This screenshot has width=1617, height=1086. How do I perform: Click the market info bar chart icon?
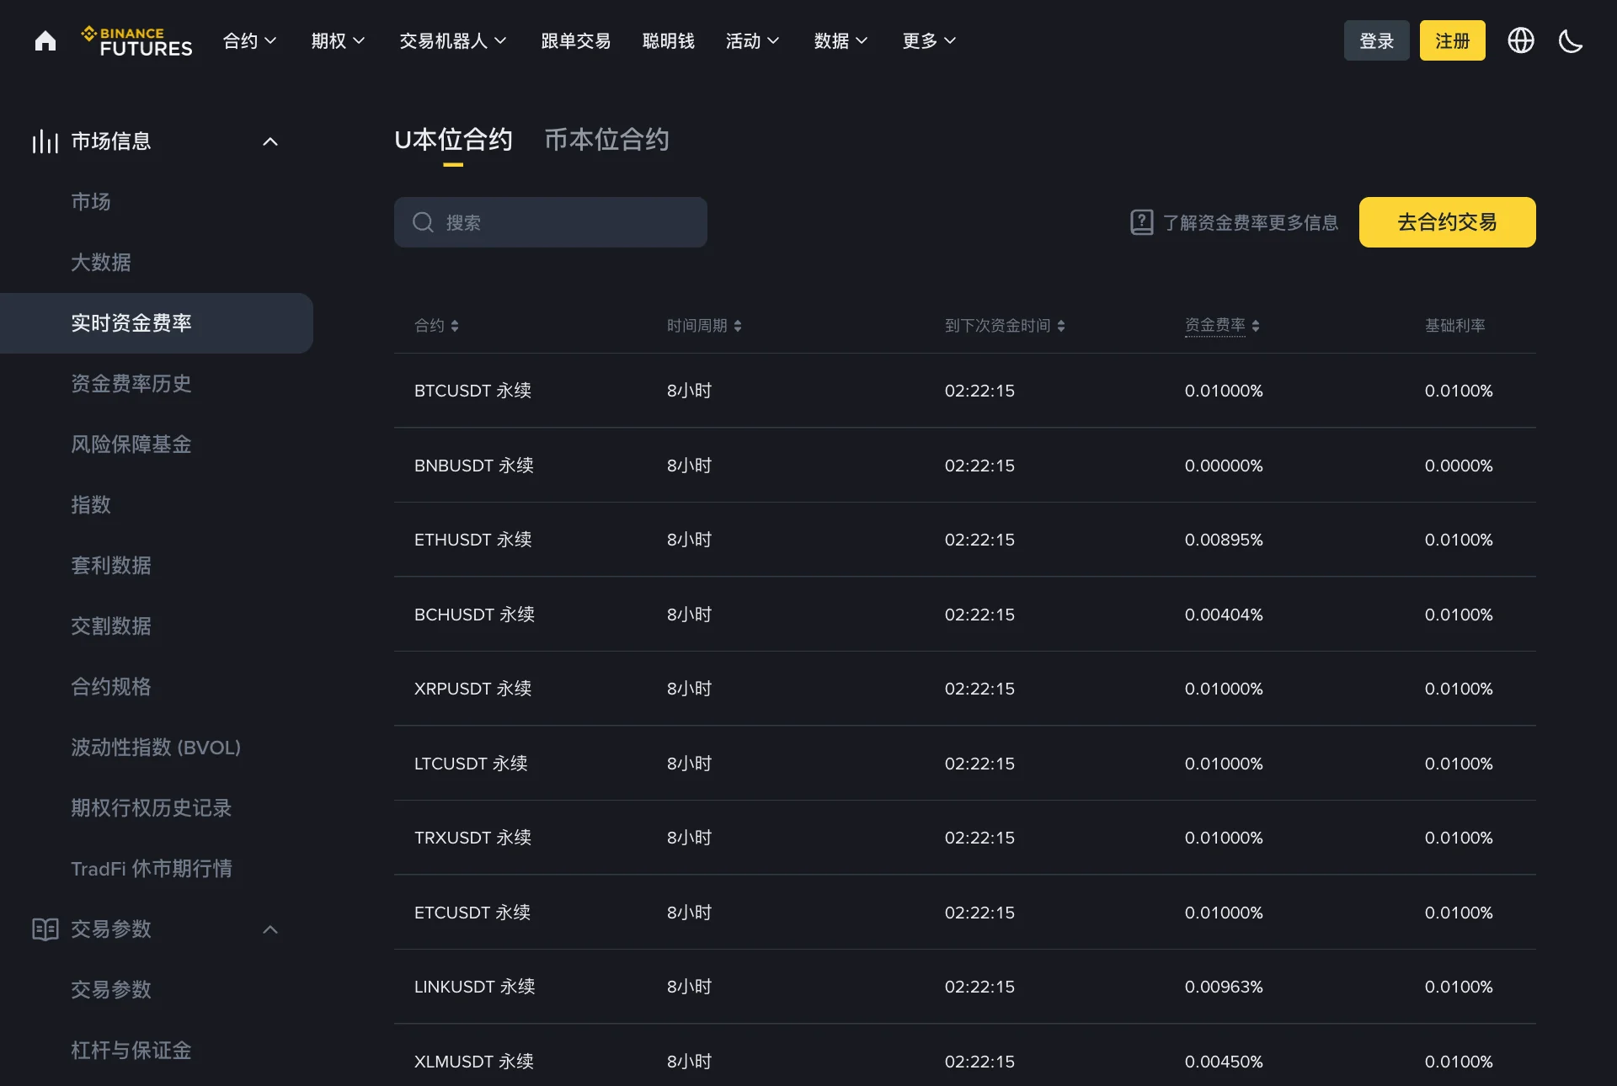[45, 141]
